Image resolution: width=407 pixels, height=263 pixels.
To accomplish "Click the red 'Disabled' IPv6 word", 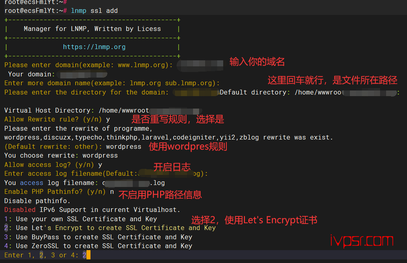I will (20, 210).
